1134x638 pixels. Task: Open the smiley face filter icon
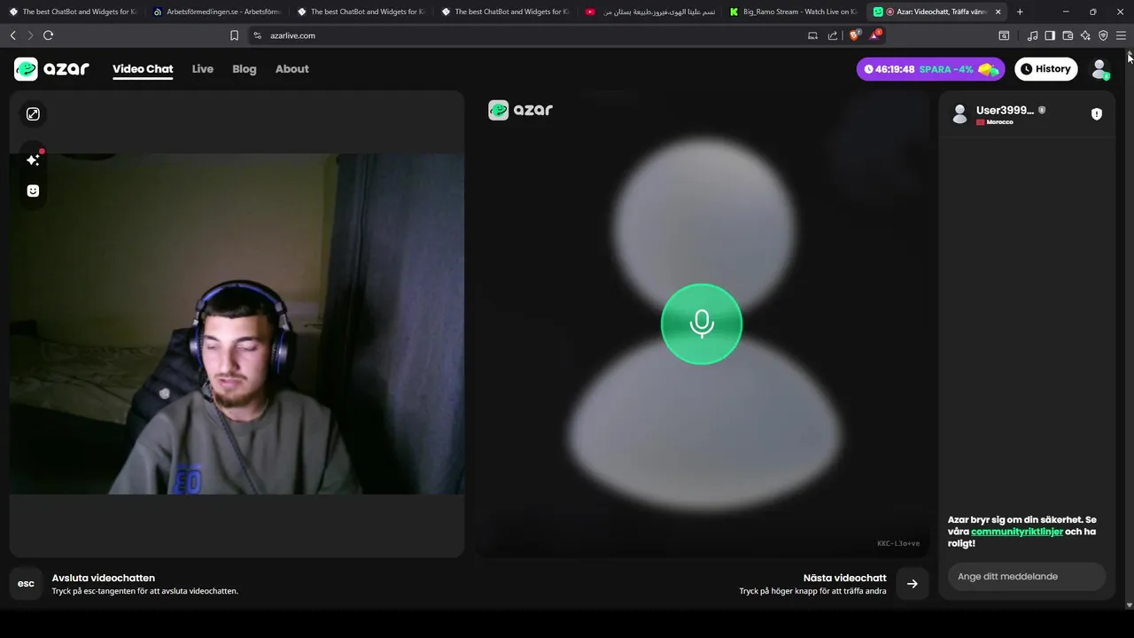[33, 191]
